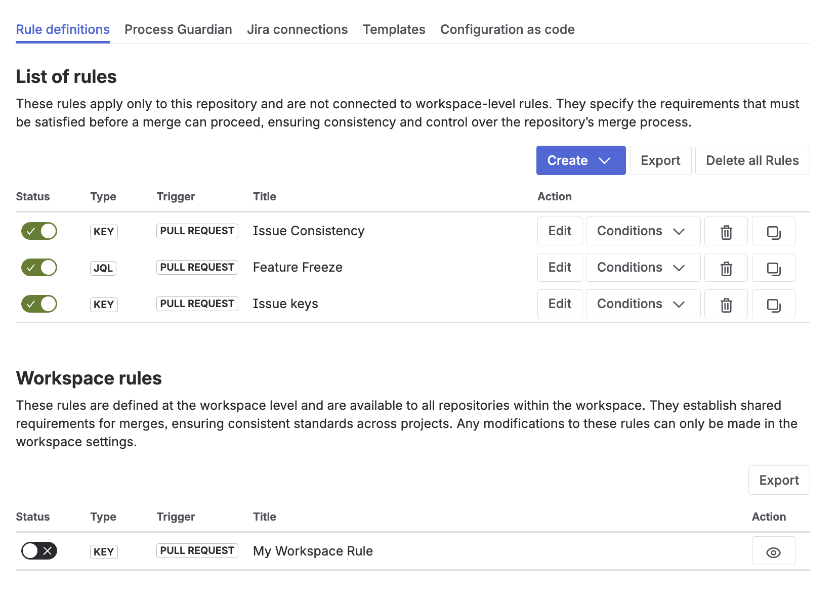Expand Conditions for Issue keys

643,304
